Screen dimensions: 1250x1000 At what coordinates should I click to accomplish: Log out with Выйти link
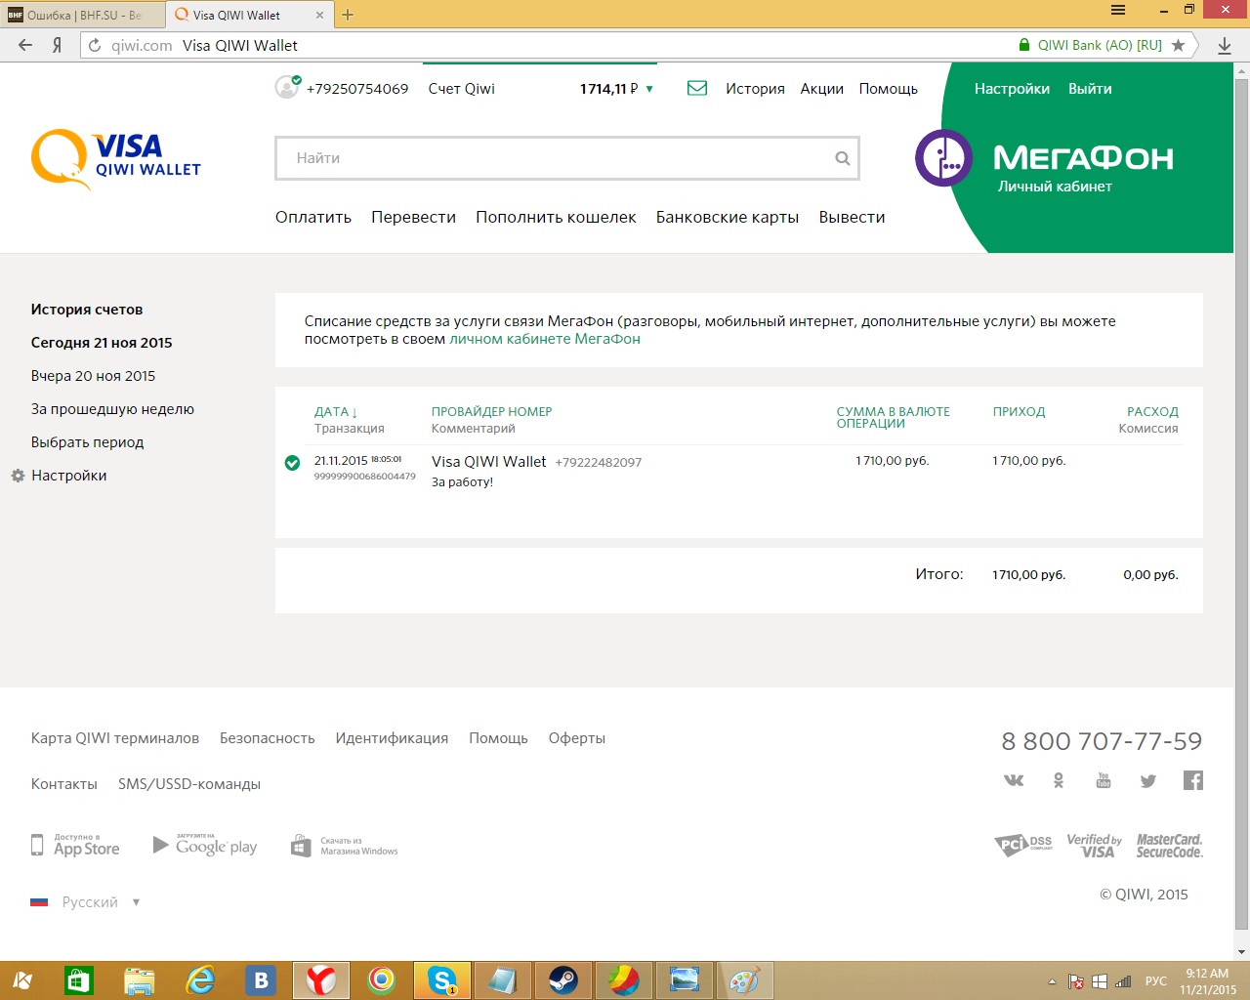[1090, 89]
